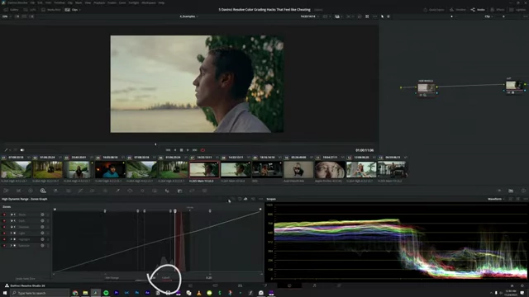Toggle viewer grid split-screen icon
This screenshot has height=297, width=529.
click(x=367, y=16)
